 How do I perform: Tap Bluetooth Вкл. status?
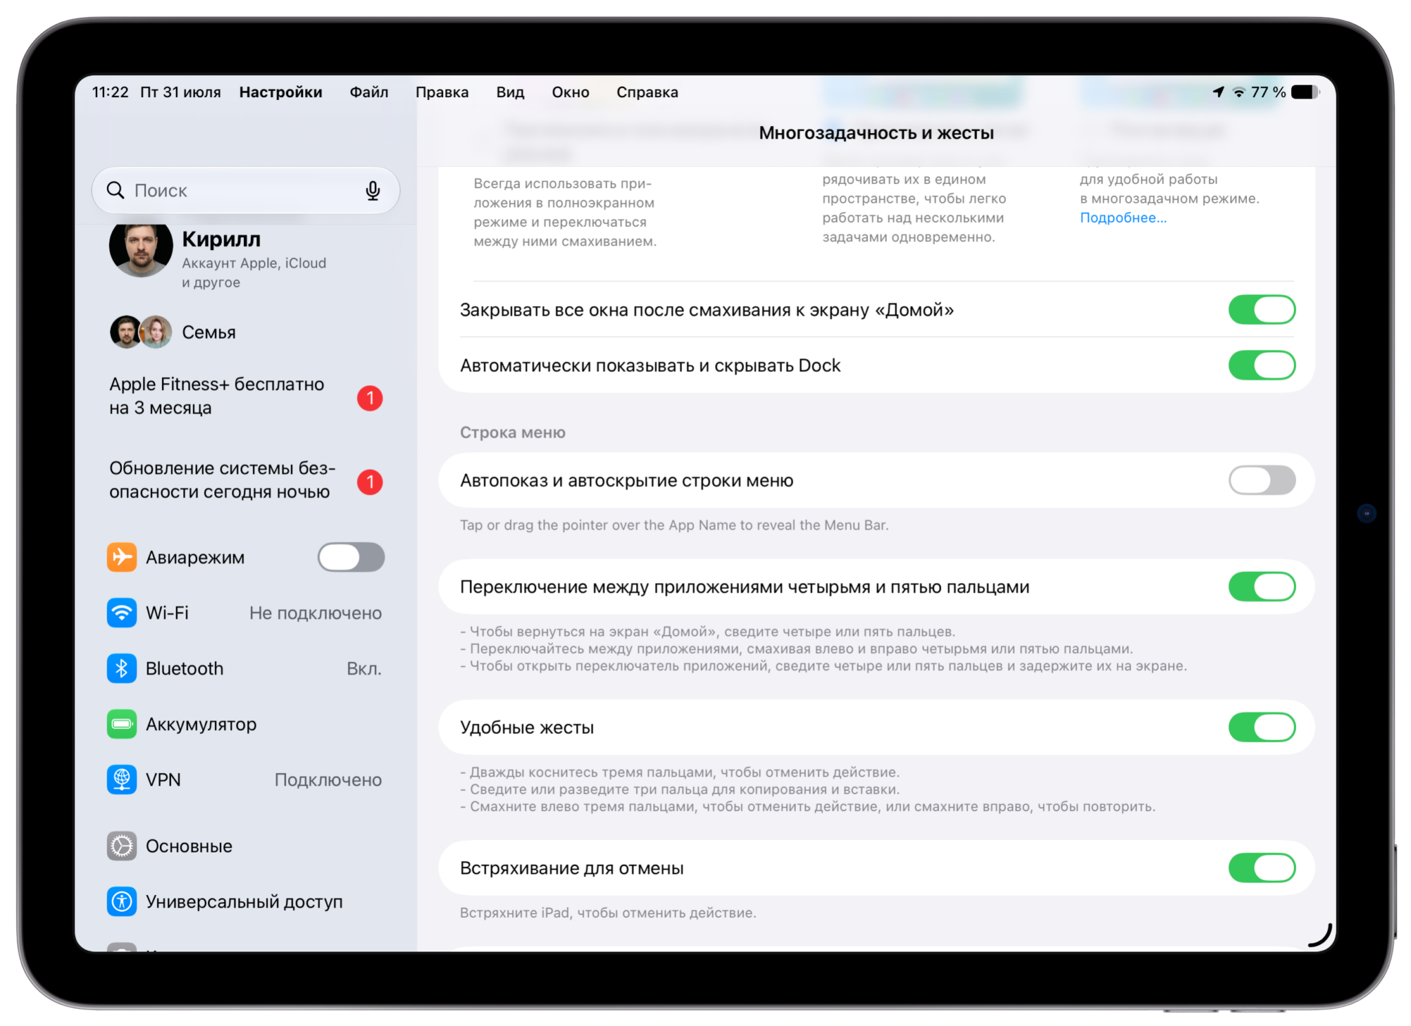(x=364, y=668)
